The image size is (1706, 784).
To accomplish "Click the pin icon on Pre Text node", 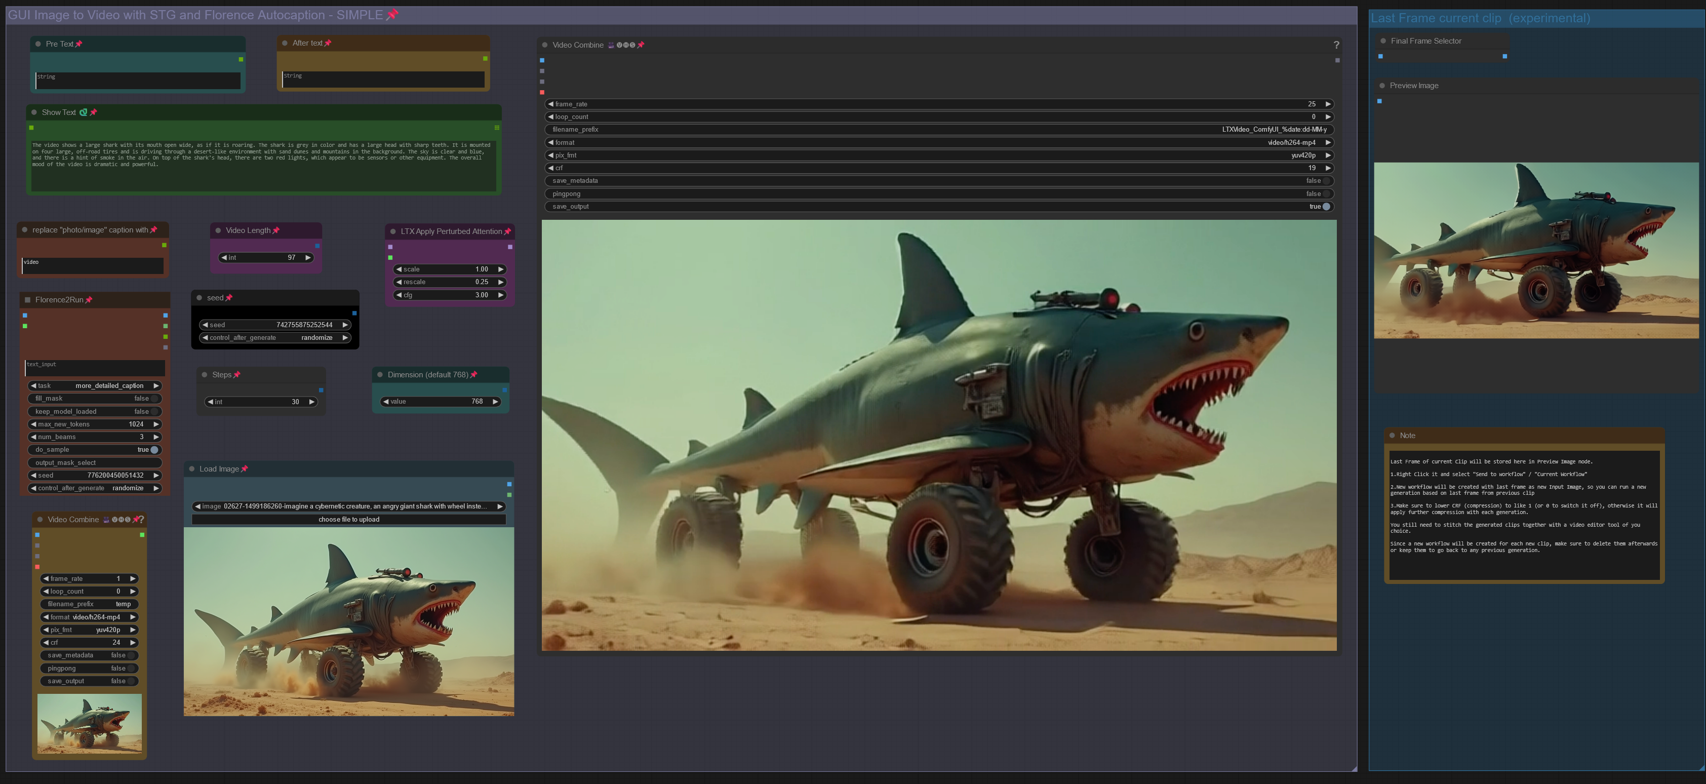I will pyautogui.click(x=79, y=44).
